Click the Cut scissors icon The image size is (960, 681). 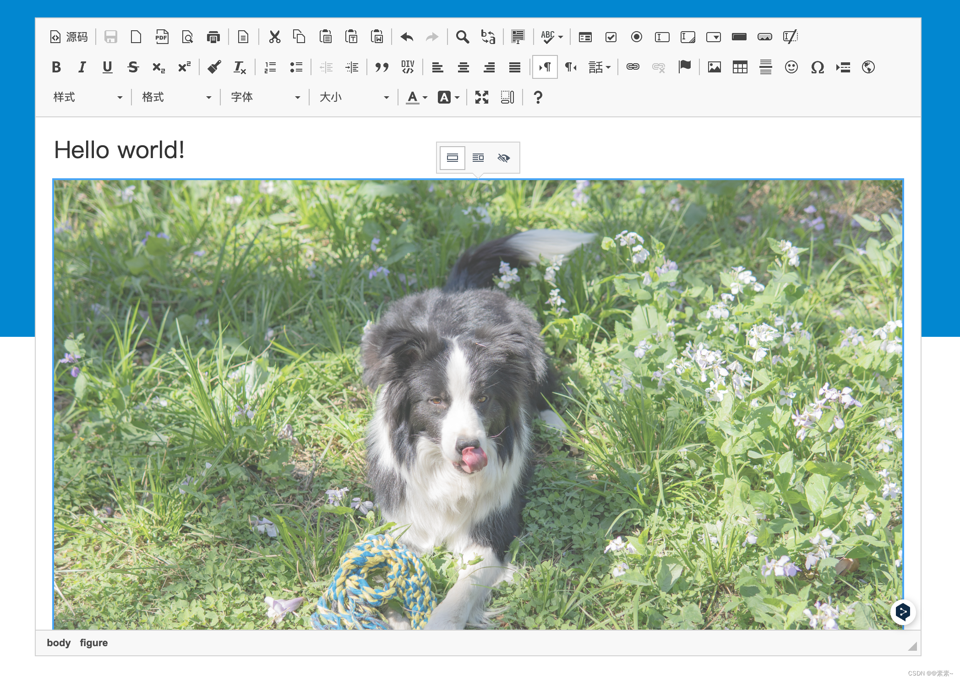(x=274, y=37)
